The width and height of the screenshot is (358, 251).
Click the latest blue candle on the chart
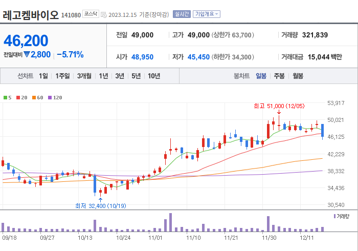click(322, 131)
